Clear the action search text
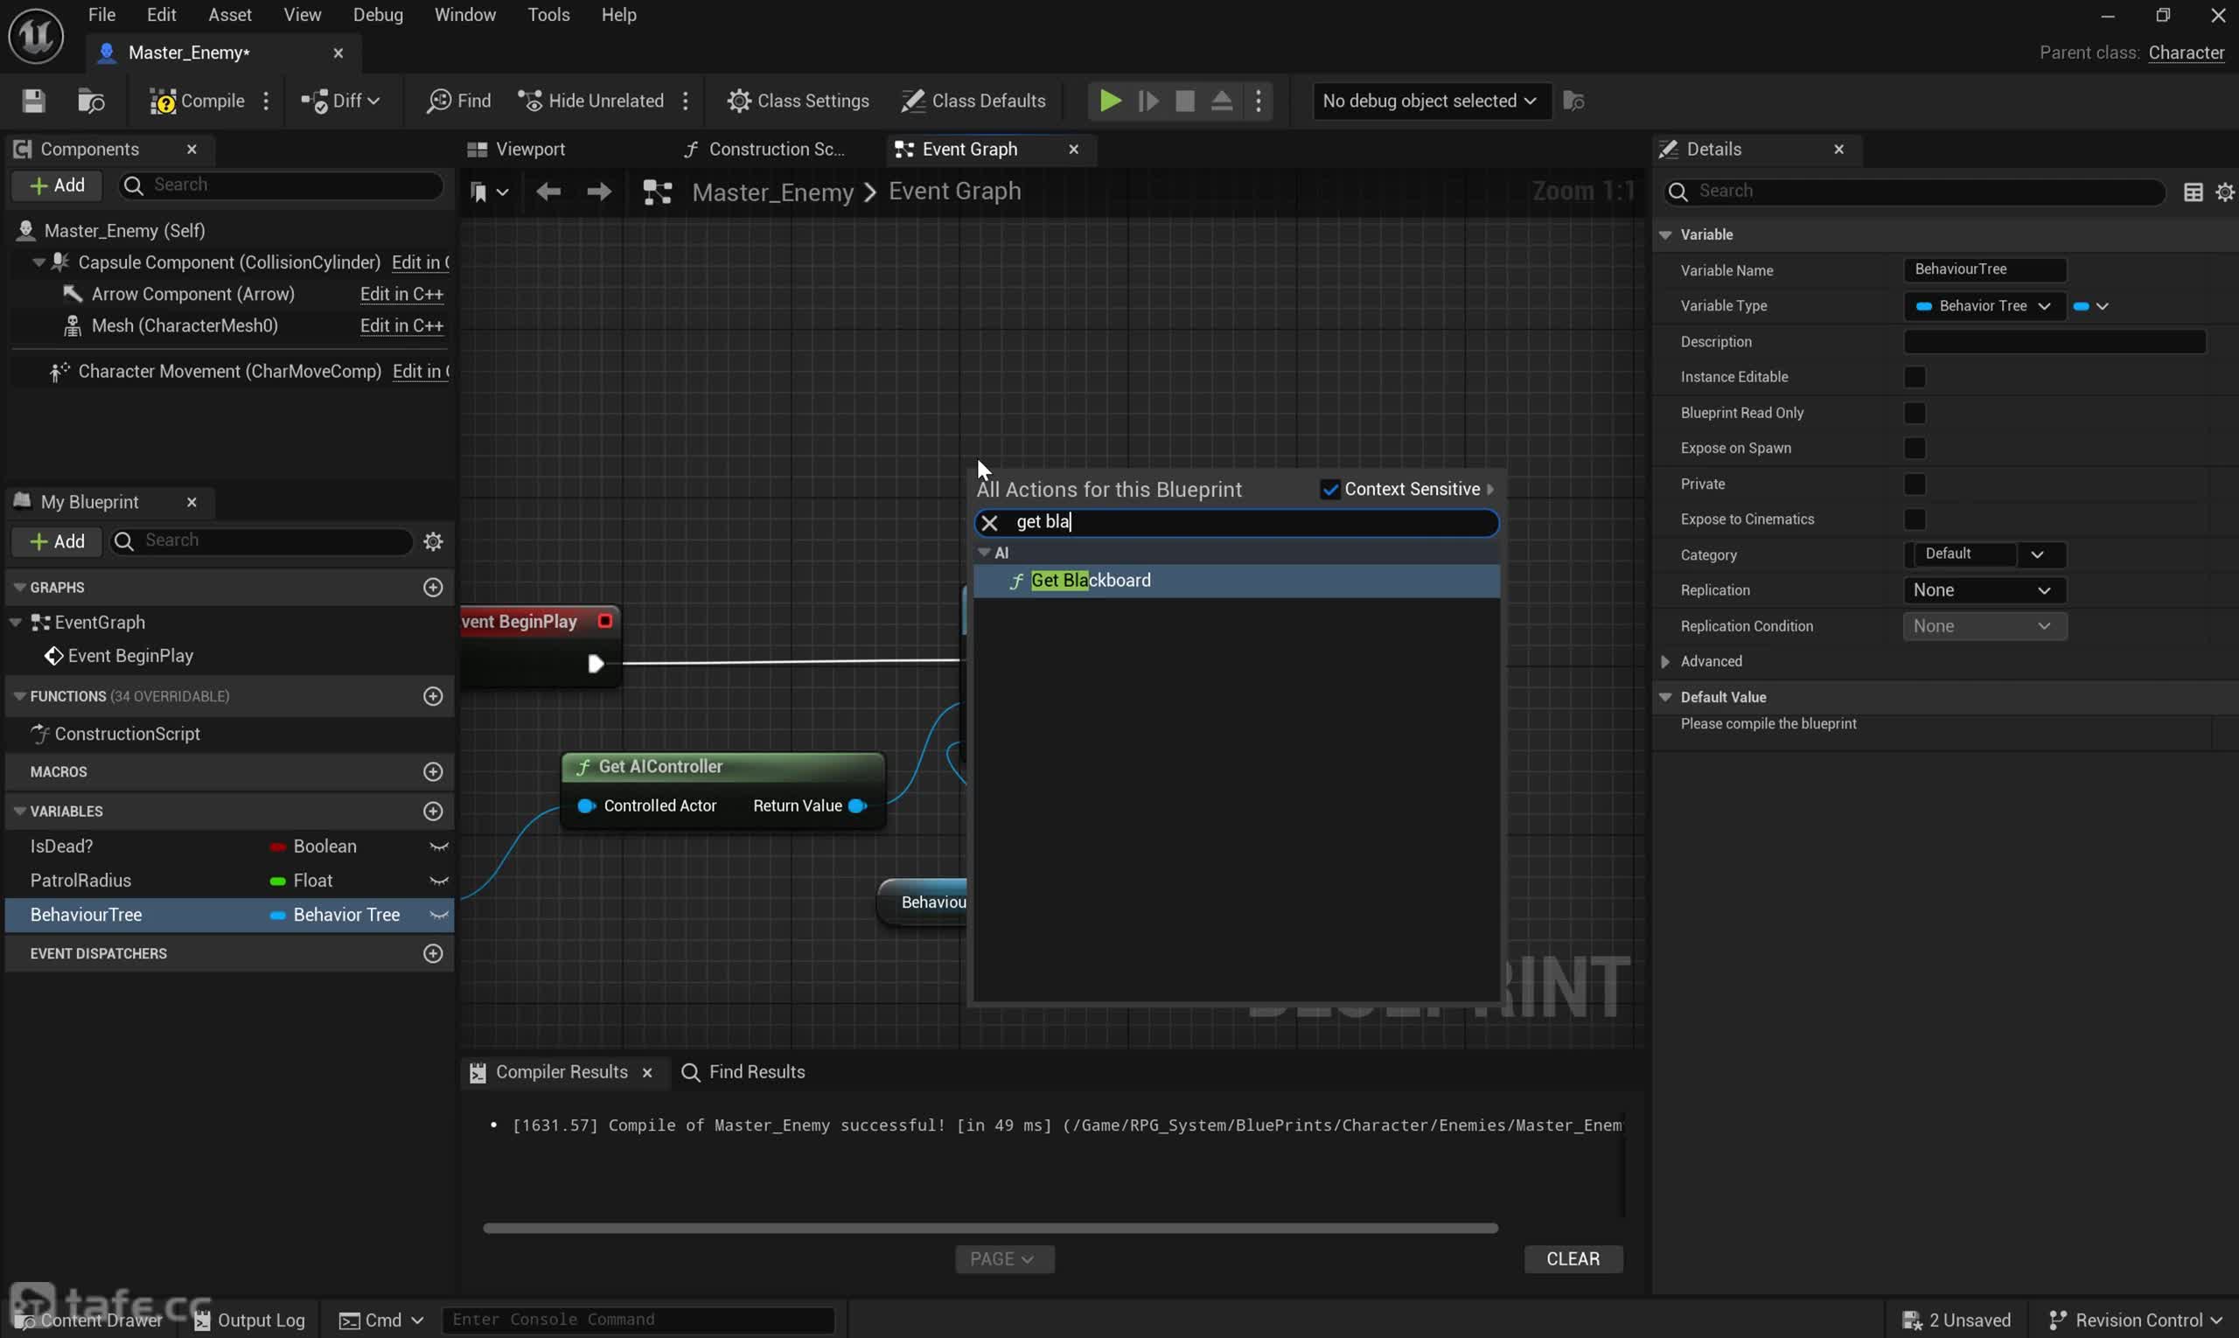The height and width of the screenshot is (1338, 2239). tap(989, 523)
